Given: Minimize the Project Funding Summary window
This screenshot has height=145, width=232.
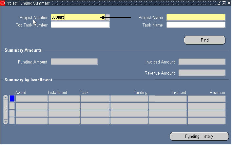Looking at the screenshot, I should point(219,3).
